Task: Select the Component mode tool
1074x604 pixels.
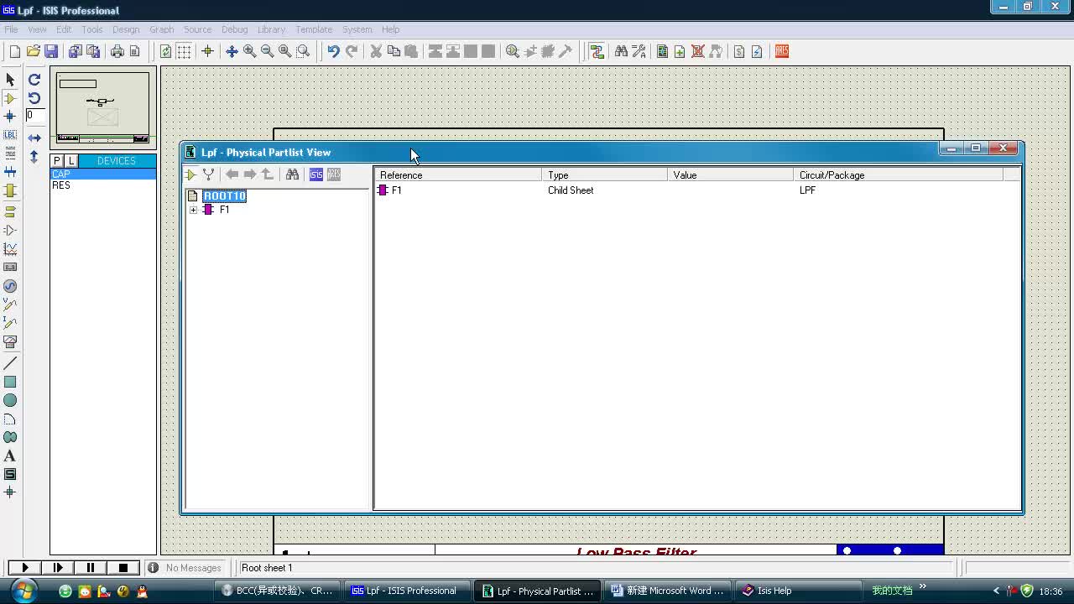Action: click(x=10, y=98)
